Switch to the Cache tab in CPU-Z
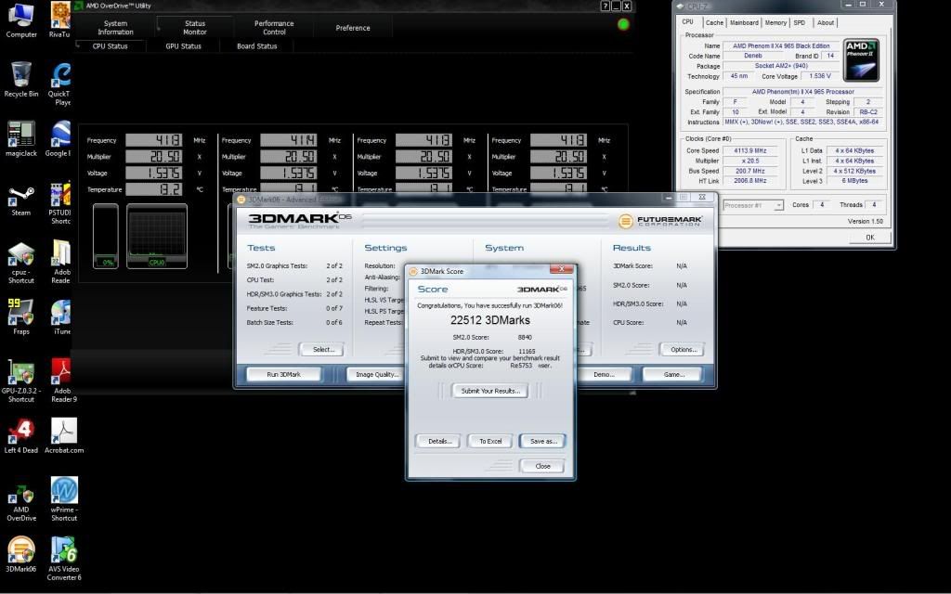The height and width of the screenshot is (594, 951). pos(714,22)
